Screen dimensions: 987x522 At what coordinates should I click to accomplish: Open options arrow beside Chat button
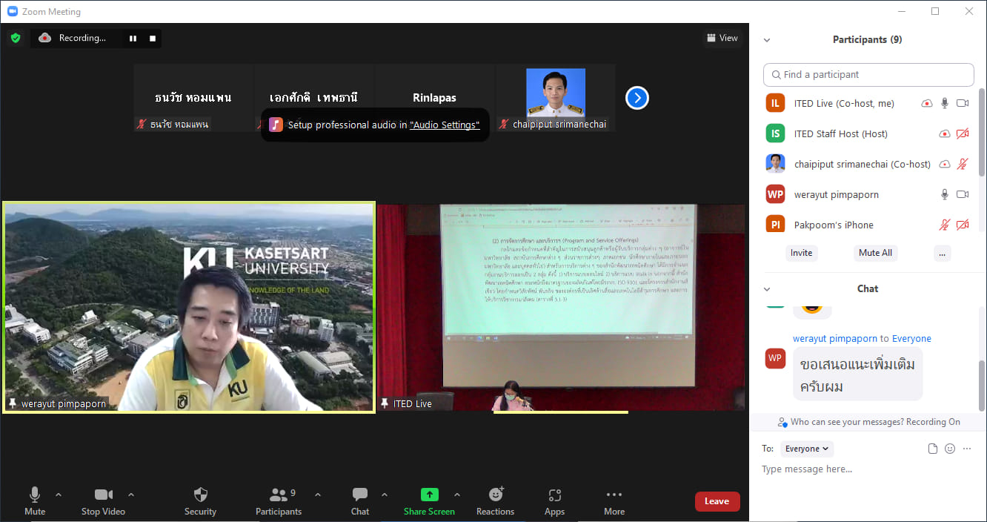384,495
